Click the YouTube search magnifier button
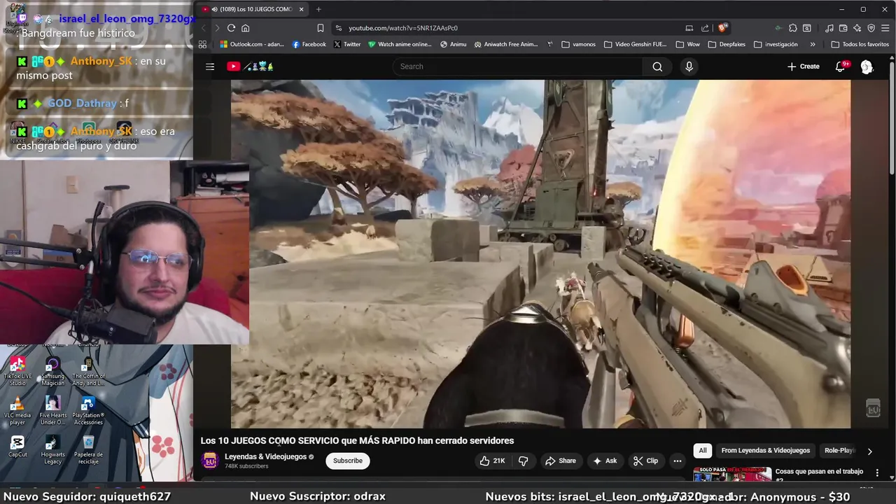 pos(657,66)
